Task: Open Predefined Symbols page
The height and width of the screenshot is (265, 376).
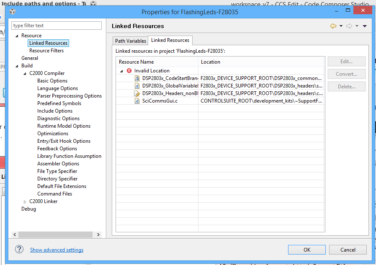Action: coord(59,103)
